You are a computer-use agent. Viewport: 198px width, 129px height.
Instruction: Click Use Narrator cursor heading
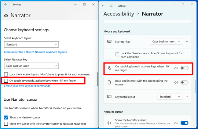coord(21,99)
